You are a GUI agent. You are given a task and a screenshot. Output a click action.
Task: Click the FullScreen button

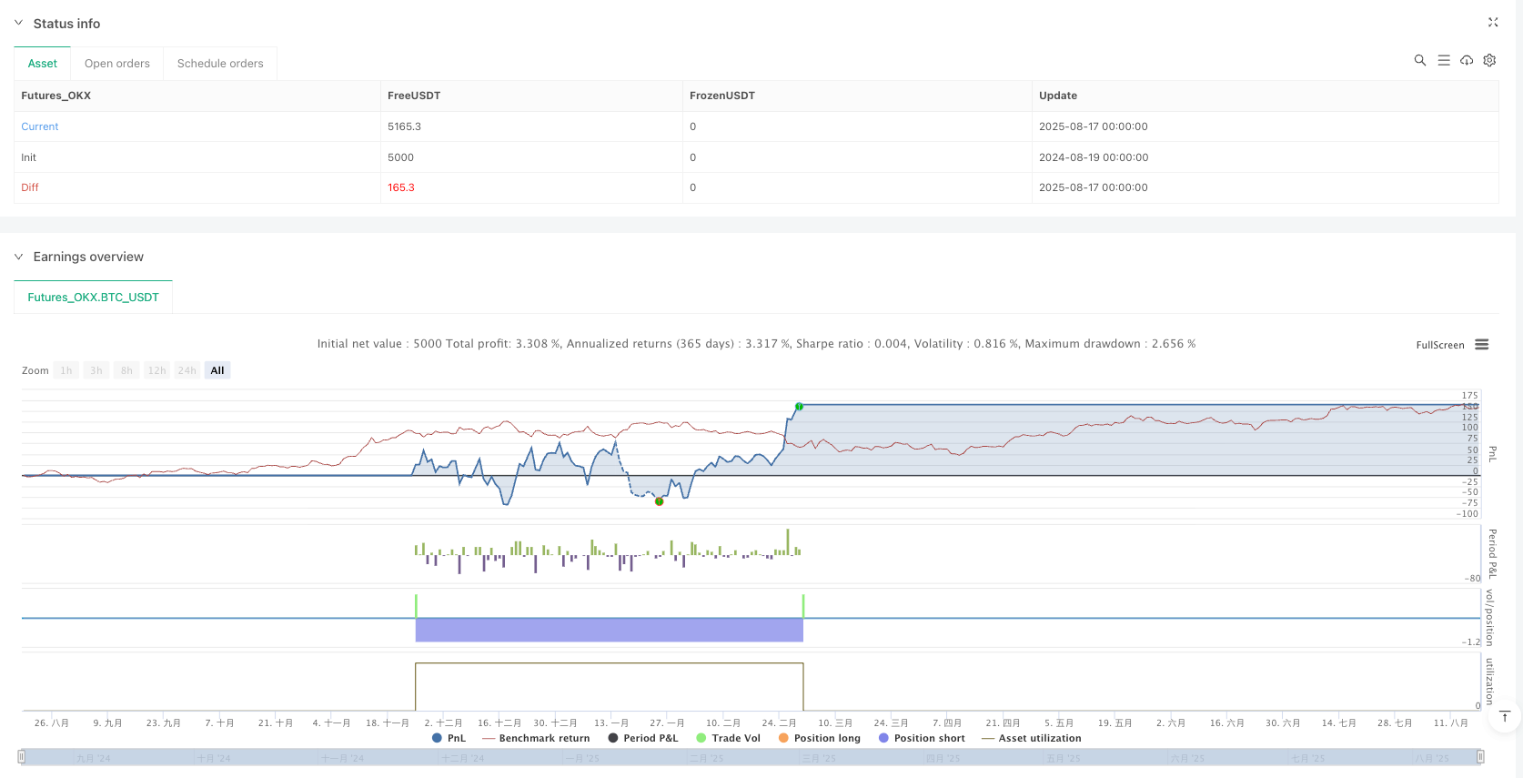[1439, 345]
